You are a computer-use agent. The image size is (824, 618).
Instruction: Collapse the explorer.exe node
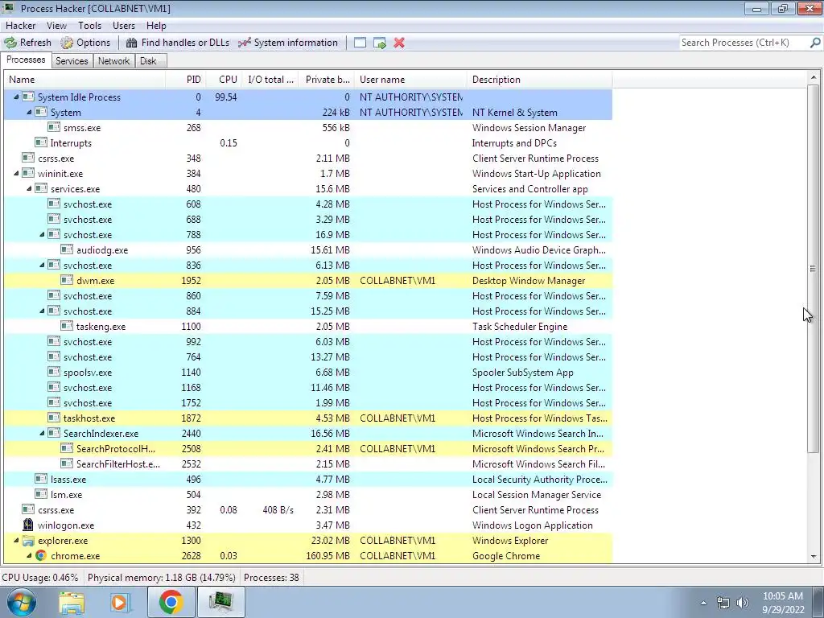pos(16,540)
